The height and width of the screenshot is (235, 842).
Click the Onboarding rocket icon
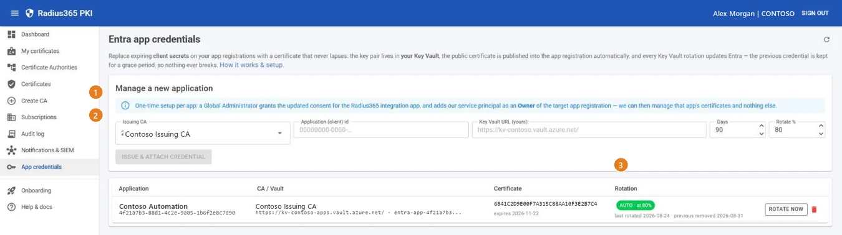click(x=11, y=190)
